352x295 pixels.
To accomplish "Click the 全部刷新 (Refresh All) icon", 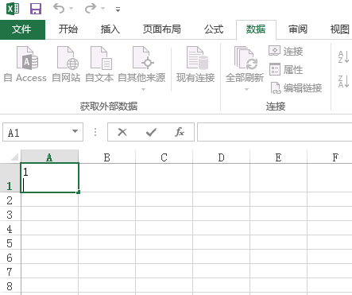I will pyautogui.click(x=245, y=57).
